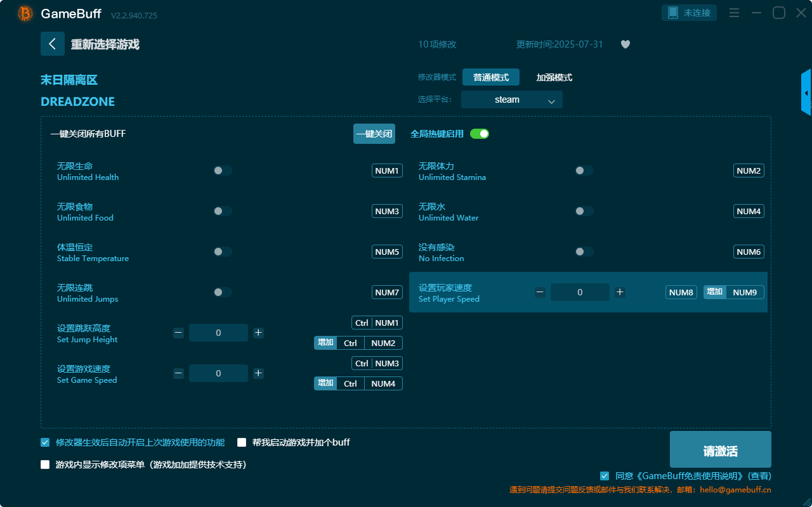Viewport: 812px width, 507px height.
Task: Enable the Unlimited Health toggle
Action: tap(222, 170)
